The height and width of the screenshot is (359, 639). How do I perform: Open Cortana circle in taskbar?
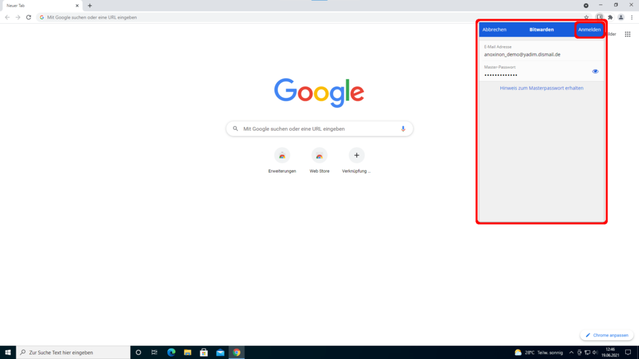click(138, 353)
